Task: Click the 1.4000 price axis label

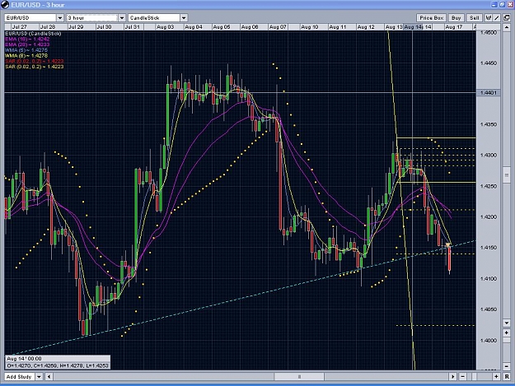Action: (489, 341)
